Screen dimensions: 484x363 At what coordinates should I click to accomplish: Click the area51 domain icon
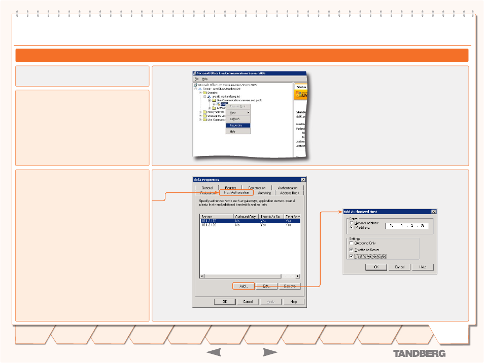tap(210, 97)
